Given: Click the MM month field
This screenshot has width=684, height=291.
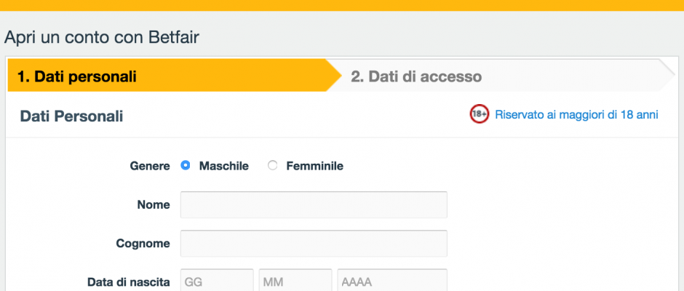Looking at the screenshot, I should coord(295,280).
